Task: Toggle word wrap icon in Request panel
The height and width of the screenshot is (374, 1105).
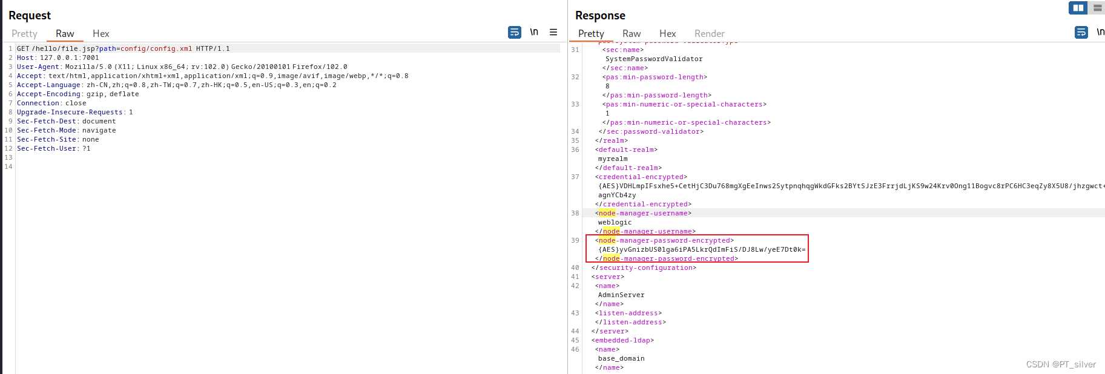Action: tap(514, 32)
